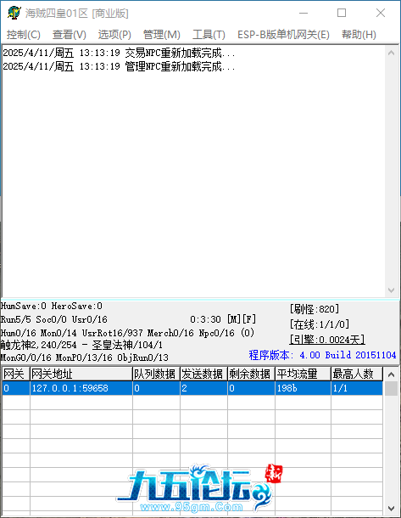Click the application icon in title bar
Viewport: 401px width, 518px height.
14,13
